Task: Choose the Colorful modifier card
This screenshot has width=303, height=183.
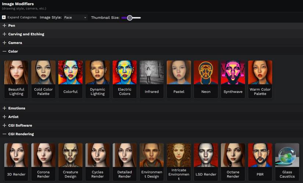Action: point(71,79)
